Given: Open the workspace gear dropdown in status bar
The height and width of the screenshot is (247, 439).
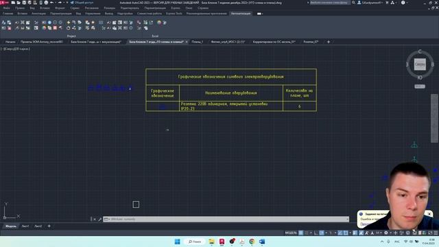Looking at the screenshot, I should click(386, 233).
